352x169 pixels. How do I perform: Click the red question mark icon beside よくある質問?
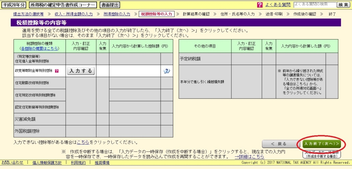coord(260,5)
